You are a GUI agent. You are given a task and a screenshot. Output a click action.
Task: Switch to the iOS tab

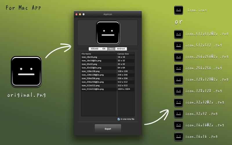coord(104,49)
